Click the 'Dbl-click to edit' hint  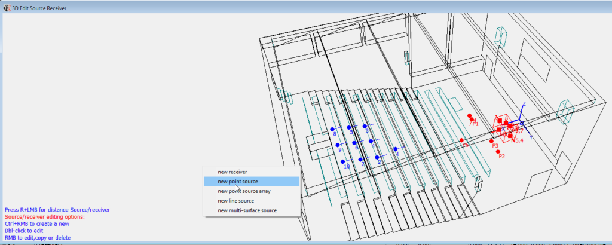[x=24, y=231]
